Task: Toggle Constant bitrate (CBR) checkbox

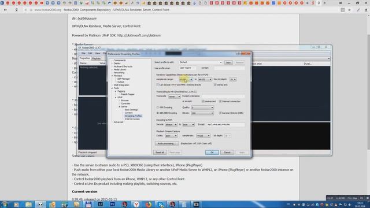Action: (x=220, y=113)
